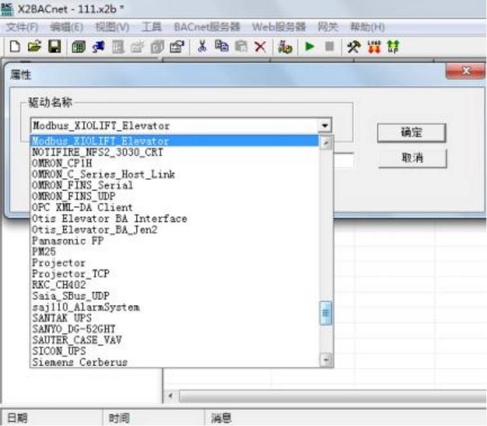This screenshot has width=487, height=426.
Task: Click the Cut scissors icon
Action: tap(202, 47)
